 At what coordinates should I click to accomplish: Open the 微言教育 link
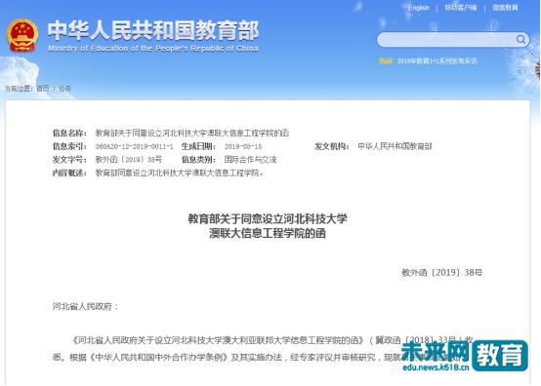(505, 8)
